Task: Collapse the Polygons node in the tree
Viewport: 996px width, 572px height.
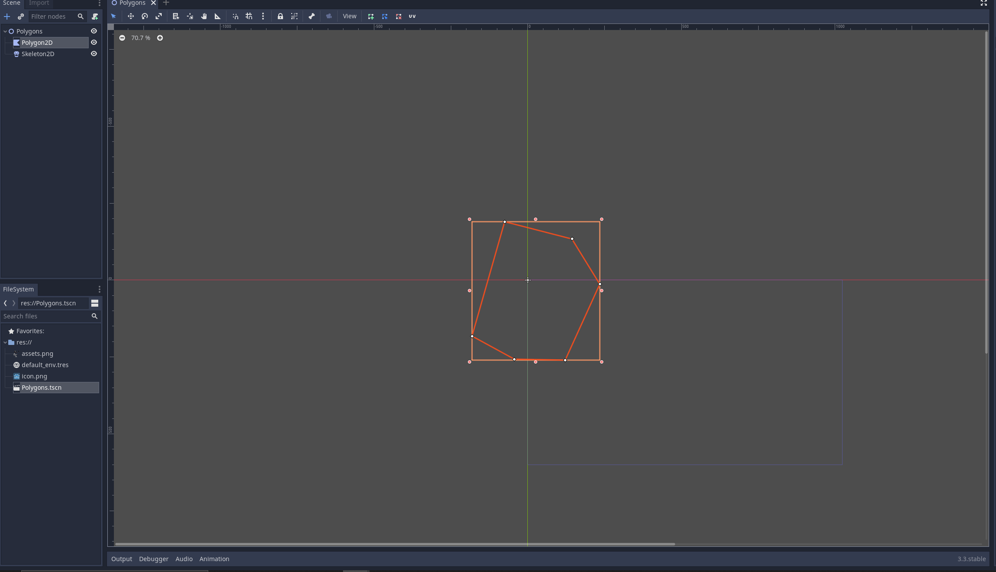Action: (x=5, y=31)
